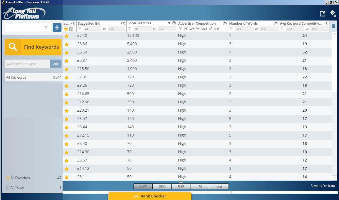This screenshot has width=339, height=200.
Task: Click the Add button for Quick Add
Action: (56, 64)
